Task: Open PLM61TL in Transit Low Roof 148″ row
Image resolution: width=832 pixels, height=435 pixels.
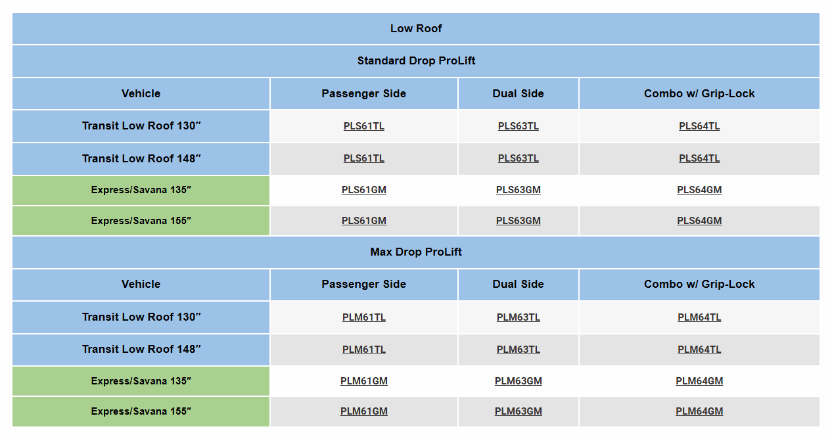Action: [x=363, y=350]
